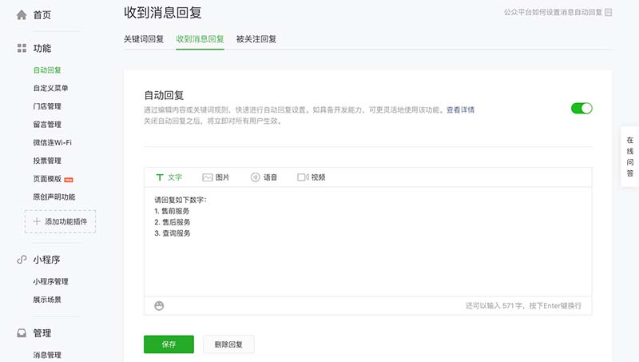Click the 自动回复 card heading

click(x=164, y=95)
